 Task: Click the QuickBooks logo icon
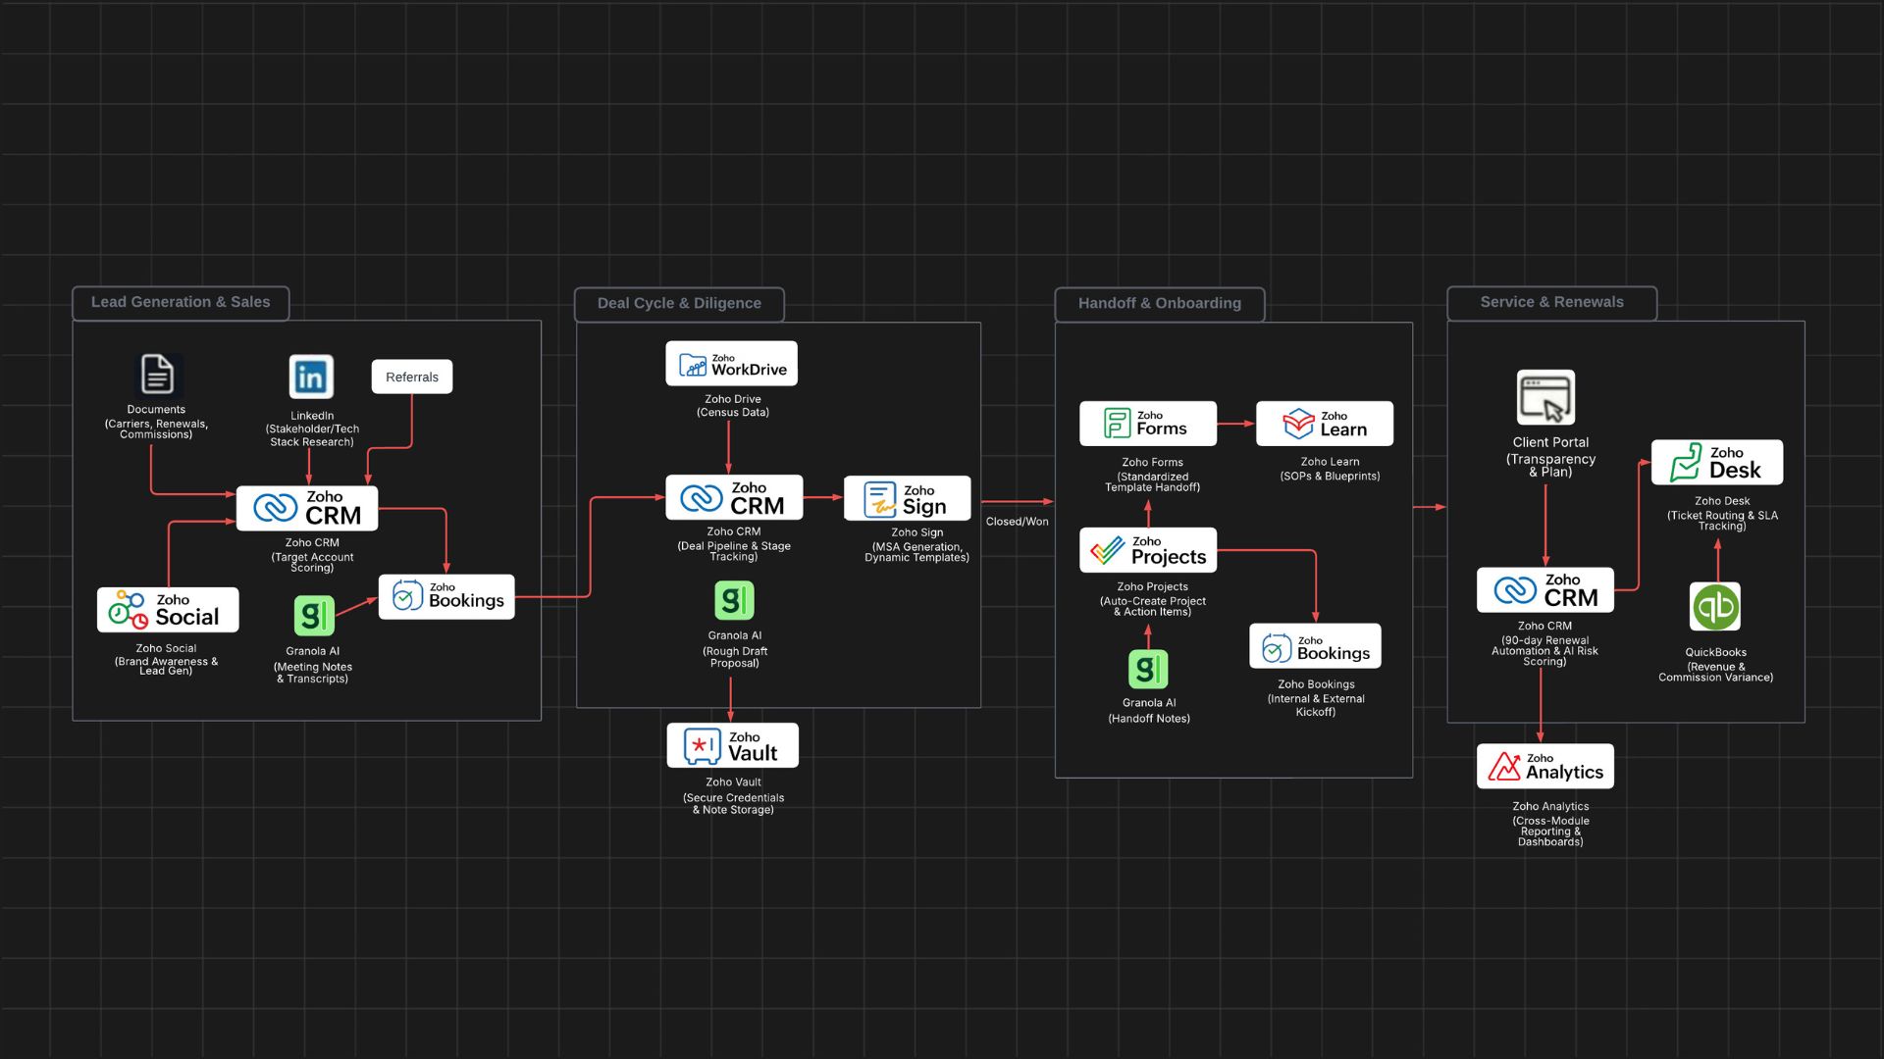pyautogui.click(x=1714, y=607)
